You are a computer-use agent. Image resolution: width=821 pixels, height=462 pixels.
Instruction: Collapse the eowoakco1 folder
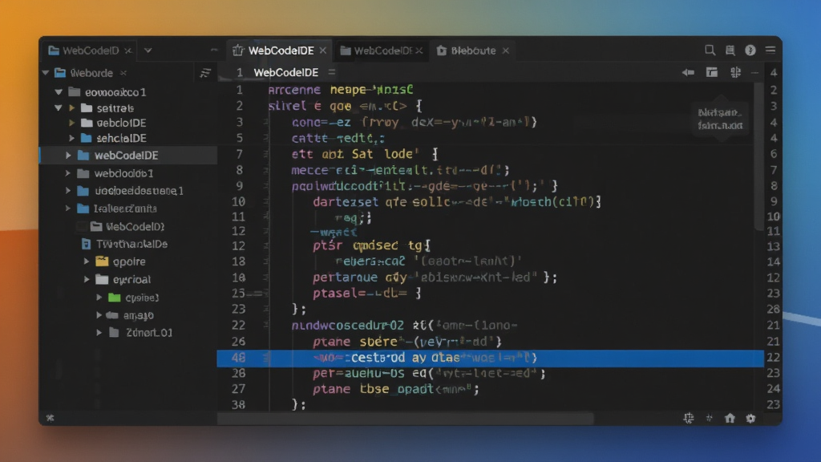coord(59,92)
